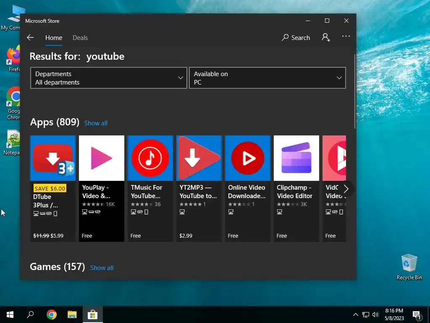Click YouPlay - Video & title text
Viewport: 430px width, 323px height.
click(x=96, y=192)
